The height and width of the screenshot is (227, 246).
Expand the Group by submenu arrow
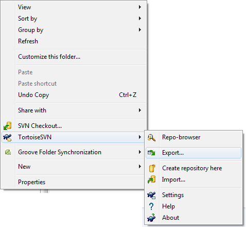coord(140,30)
